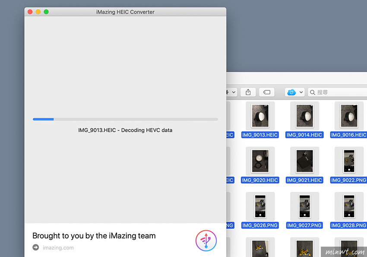The height and width of the screenshot is (257, 367).
Task: Click the iMazing logo icon
Action: (206, 241)
